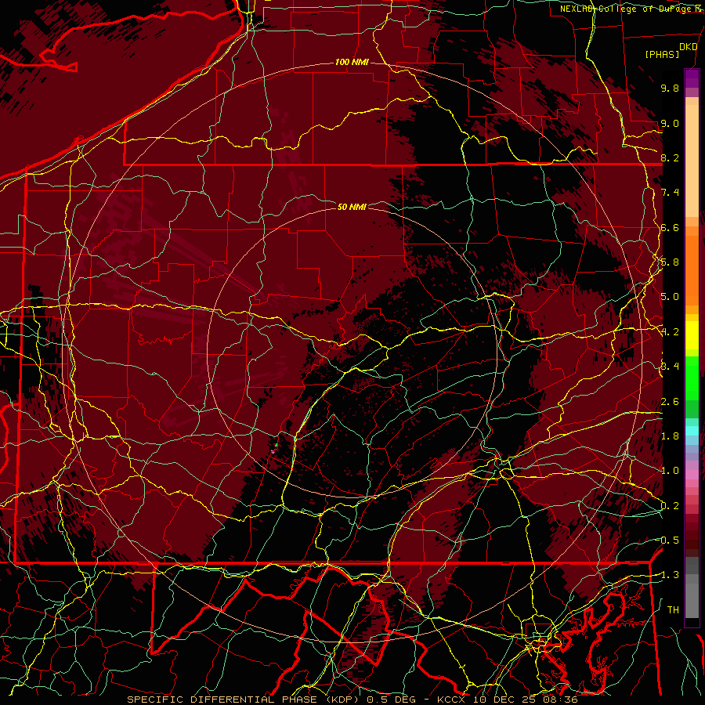Click the TH label at scale bottom
This screenshot has width=705, height=705.
click(x=673, y=610)
